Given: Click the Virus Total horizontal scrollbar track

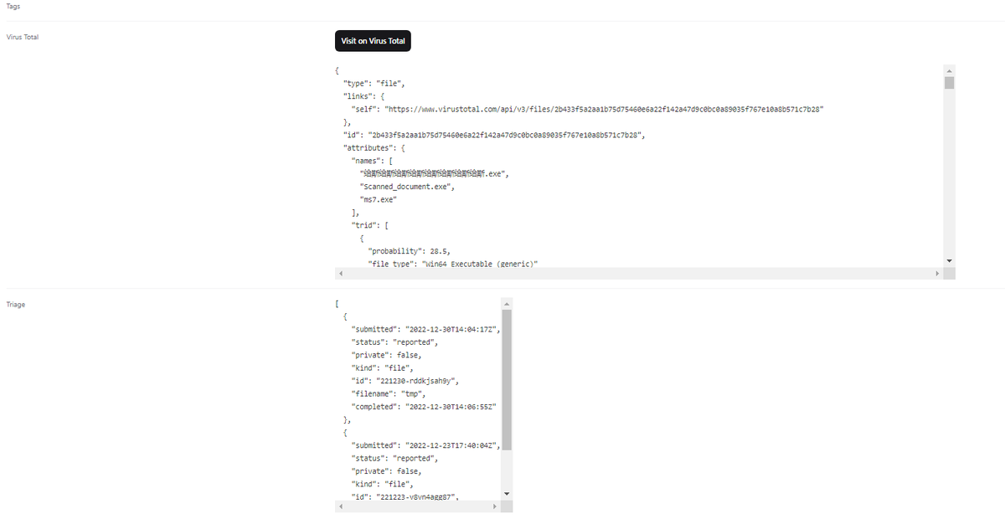Looking at the screenshot, I should [639, 274].
